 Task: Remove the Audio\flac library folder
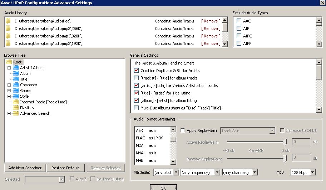pos(211,21)
